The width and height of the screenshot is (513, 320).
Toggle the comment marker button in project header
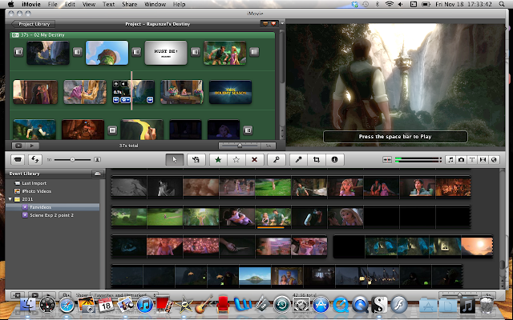(x=265, y=24)
